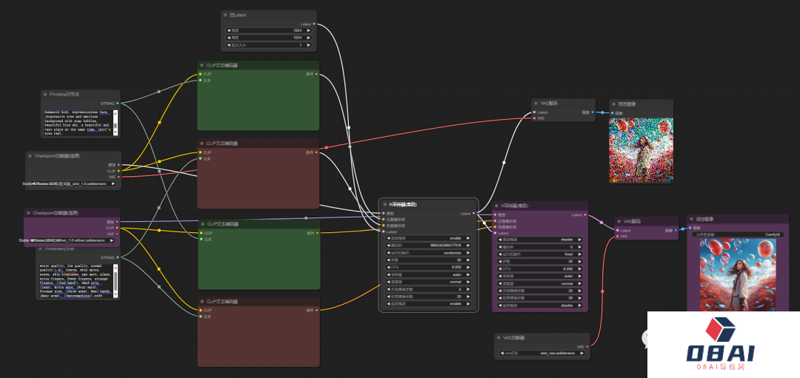Screen dimensions: 800x378
Task: Click the scrollbar of the positive prompt text box
Action: pyautogui.click(x=116, y=121)
